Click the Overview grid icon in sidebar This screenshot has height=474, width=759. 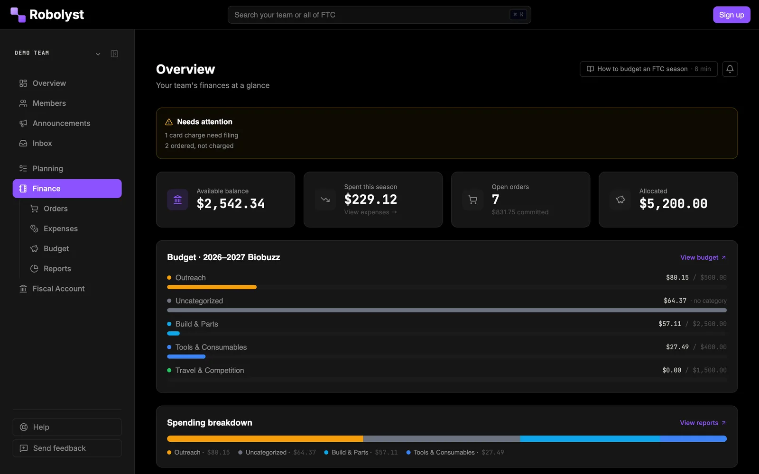point(23,83)
